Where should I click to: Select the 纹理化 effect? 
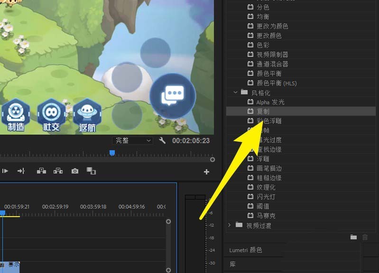266,187
